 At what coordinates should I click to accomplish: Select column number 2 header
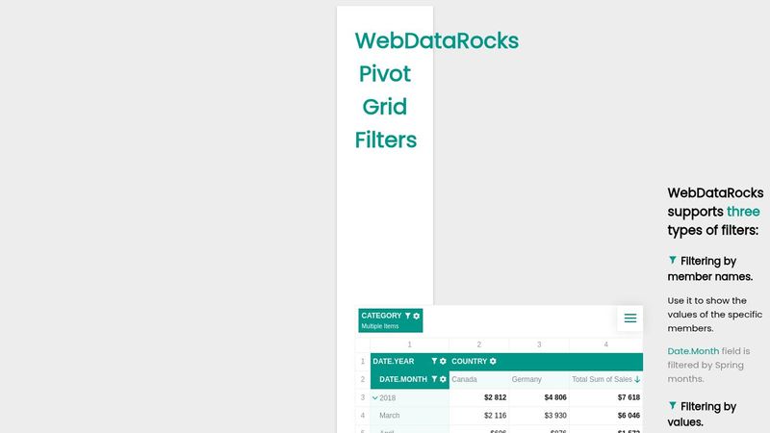(x=478, y=344)
